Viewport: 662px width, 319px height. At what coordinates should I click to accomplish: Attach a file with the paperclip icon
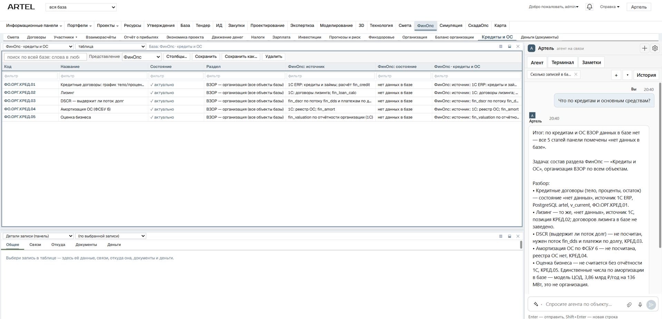tap(629, 305)
